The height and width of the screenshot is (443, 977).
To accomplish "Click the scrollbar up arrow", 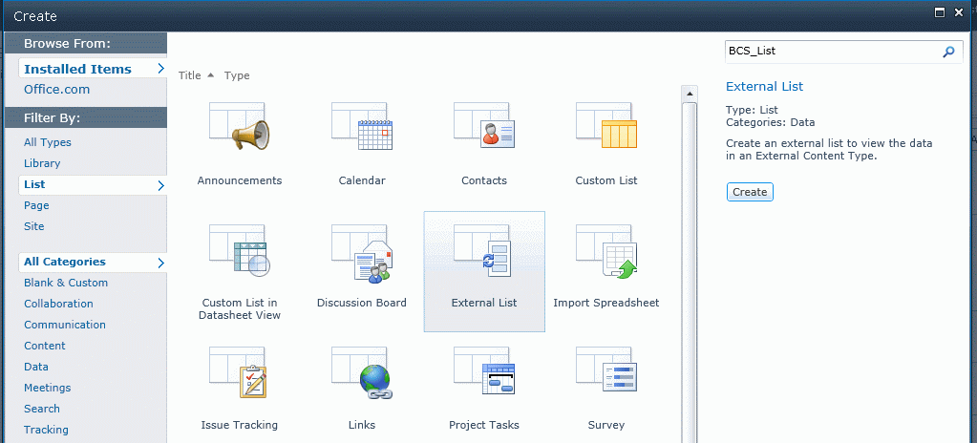I will 690,95.
